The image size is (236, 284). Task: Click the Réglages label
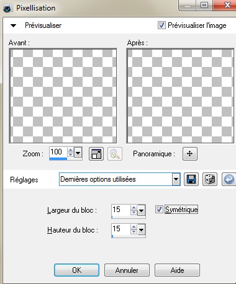pos(24,180)
